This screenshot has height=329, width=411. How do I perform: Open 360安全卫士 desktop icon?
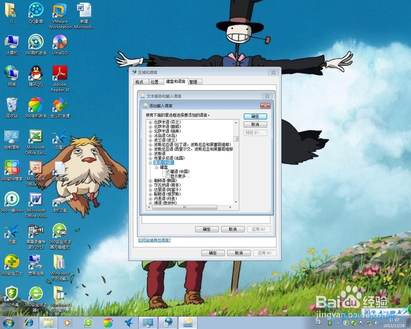[x=12, y=264]
